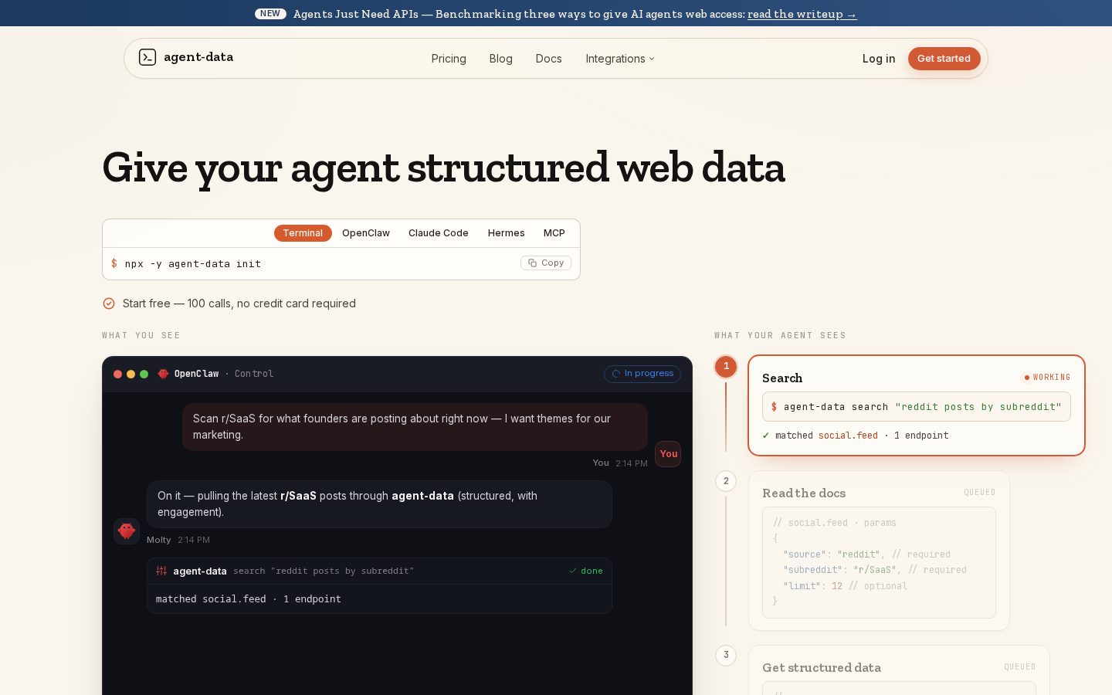Open the Pricing page
The width and height of the screenshot is (1112, 695).
click(x=449, y=59)
